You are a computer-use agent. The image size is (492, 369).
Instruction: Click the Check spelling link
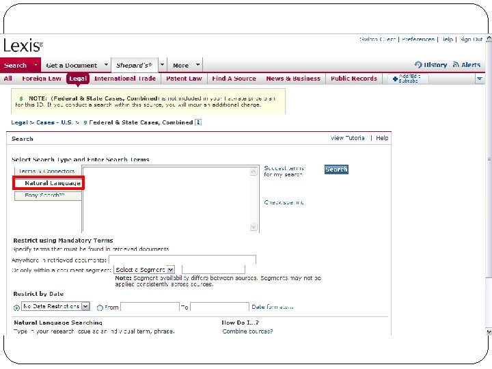[x=284, y=202]
